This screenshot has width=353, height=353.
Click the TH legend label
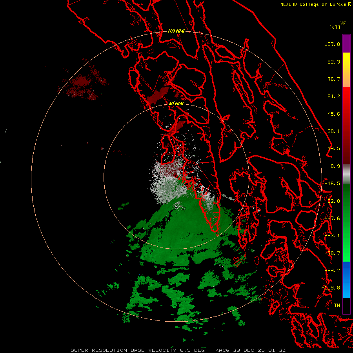pyautogui.click(x=337, y=306)
